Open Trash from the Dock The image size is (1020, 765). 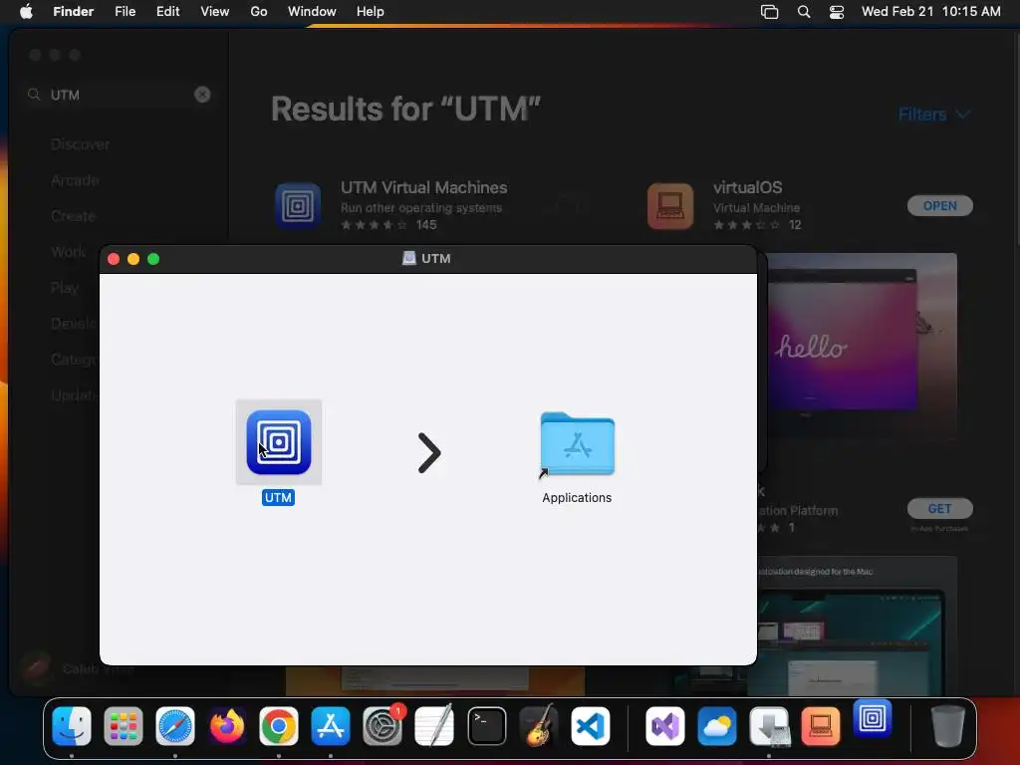tap(948, 726)
